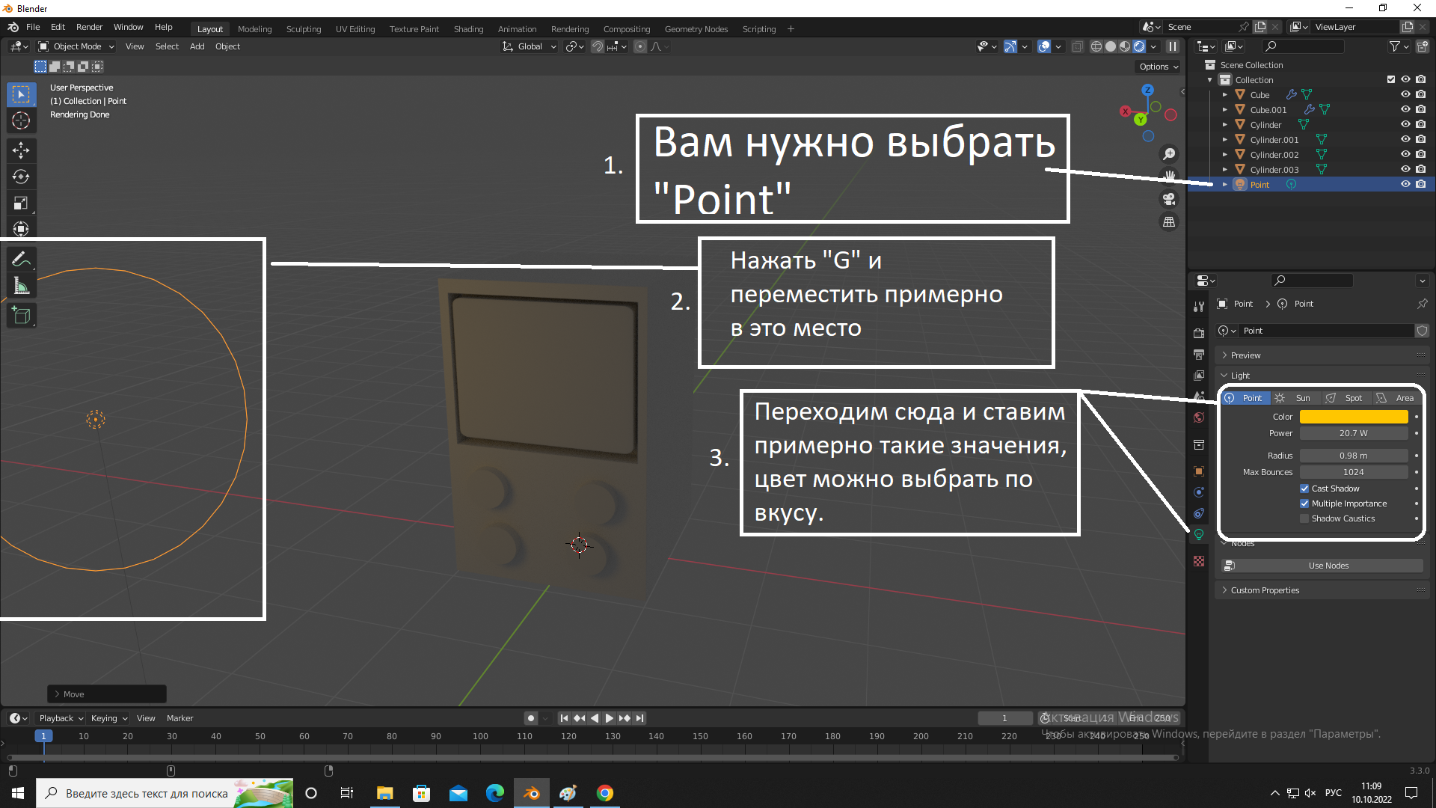This screenshot has height=808, width=1436.
Task: Hide the Point light in viewport
Action: [1405, 185]
